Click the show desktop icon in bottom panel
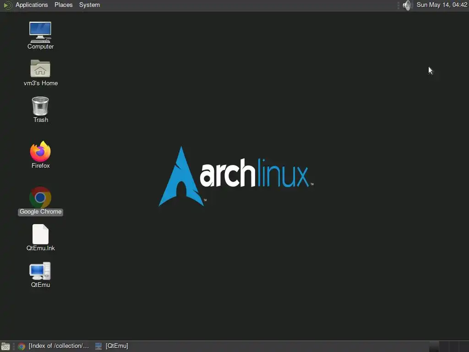The height and width of the screenshot is (352, 469). (x=5, y=346)
